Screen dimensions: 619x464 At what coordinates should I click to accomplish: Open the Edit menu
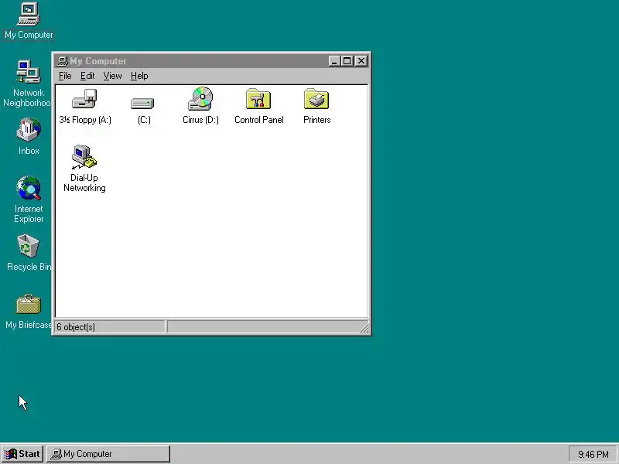pos(87,76)
